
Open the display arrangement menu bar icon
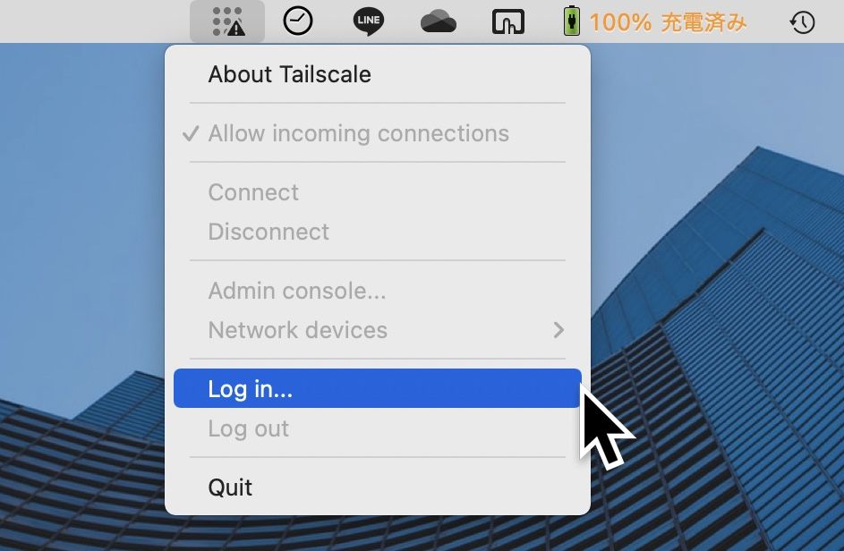[508, 21]
